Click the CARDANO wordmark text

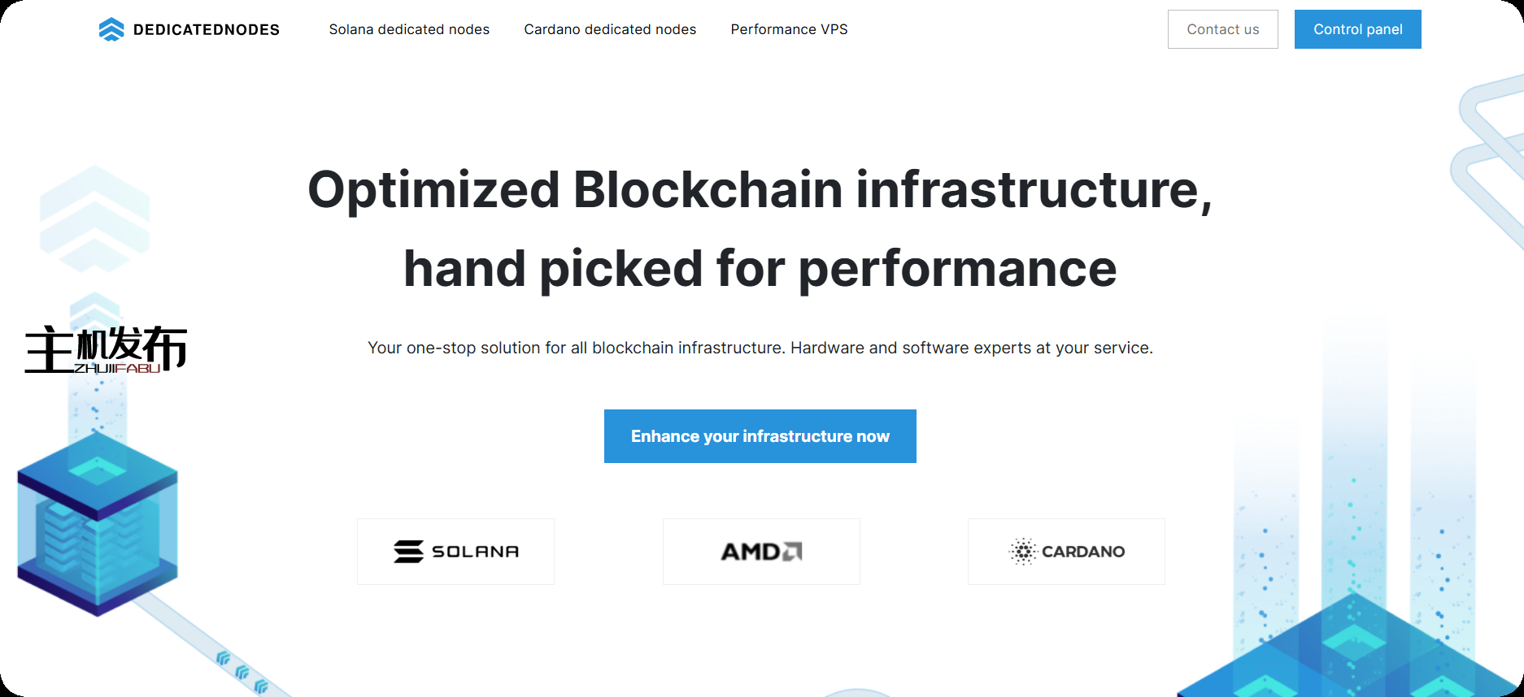pyautogui.click(x=1083, y=552)
